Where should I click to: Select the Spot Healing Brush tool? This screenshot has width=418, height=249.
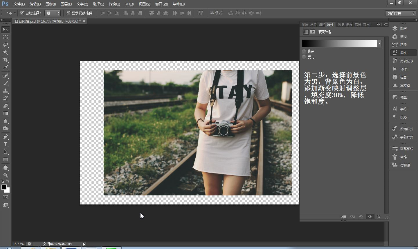click(x=6, y=76)
